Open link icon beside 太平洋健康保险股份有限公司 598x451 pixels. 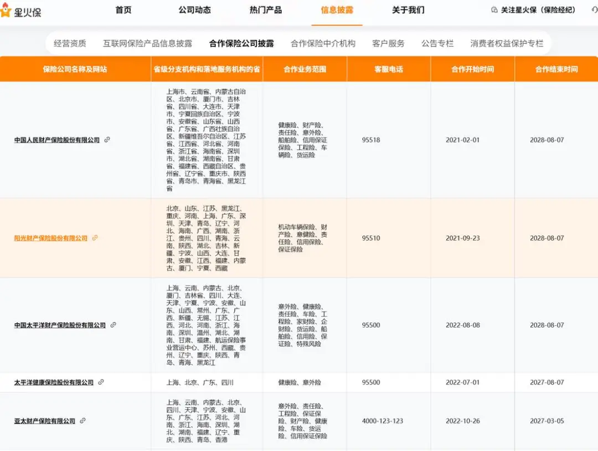pos(101,382)
